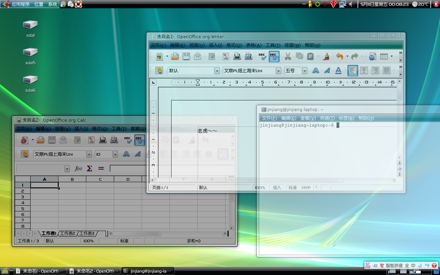This screenshot has width=440, height=275.
Task: Expand Writer font name dropdown
Action: tap(278, 70)
